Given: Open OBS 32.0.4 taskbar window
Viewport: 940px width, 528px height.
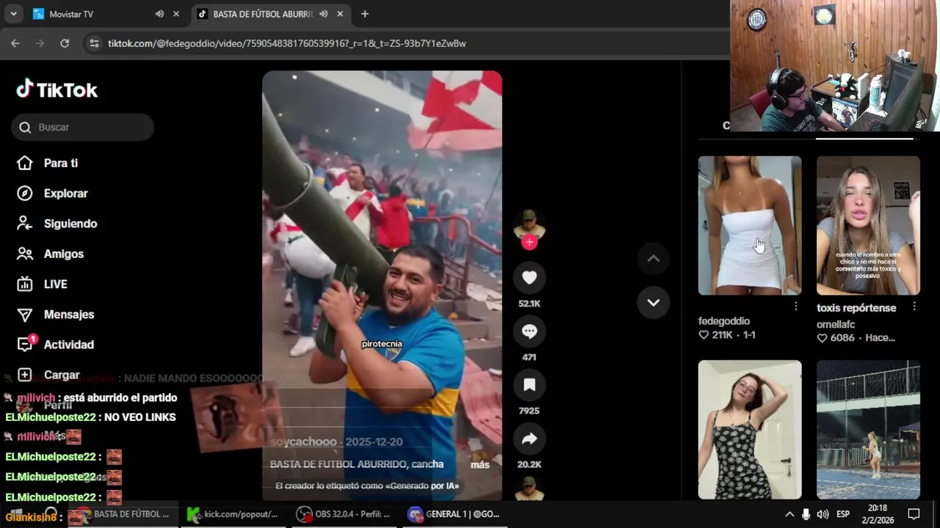Looking at the screenshot, I should pyautogui.click(x=344, y=514).
